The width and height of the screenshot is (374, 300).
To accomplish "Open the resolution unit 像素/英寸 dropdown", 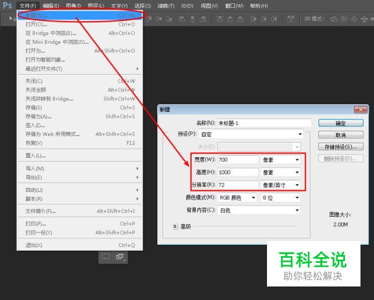I will 280,185.
